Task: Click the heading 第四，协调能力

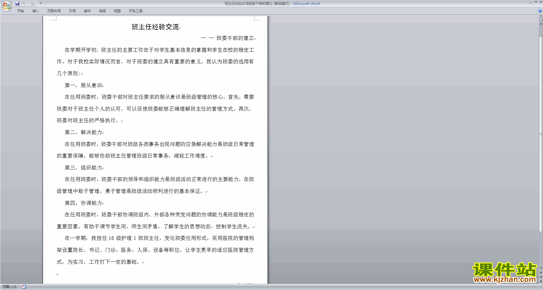Action: pos(83,203)
